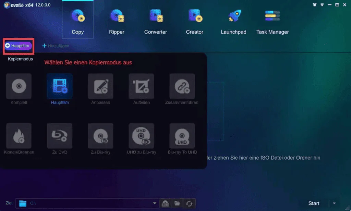
Task: Expand the Ziel destination path dropdown
Action: click(155, 203)
